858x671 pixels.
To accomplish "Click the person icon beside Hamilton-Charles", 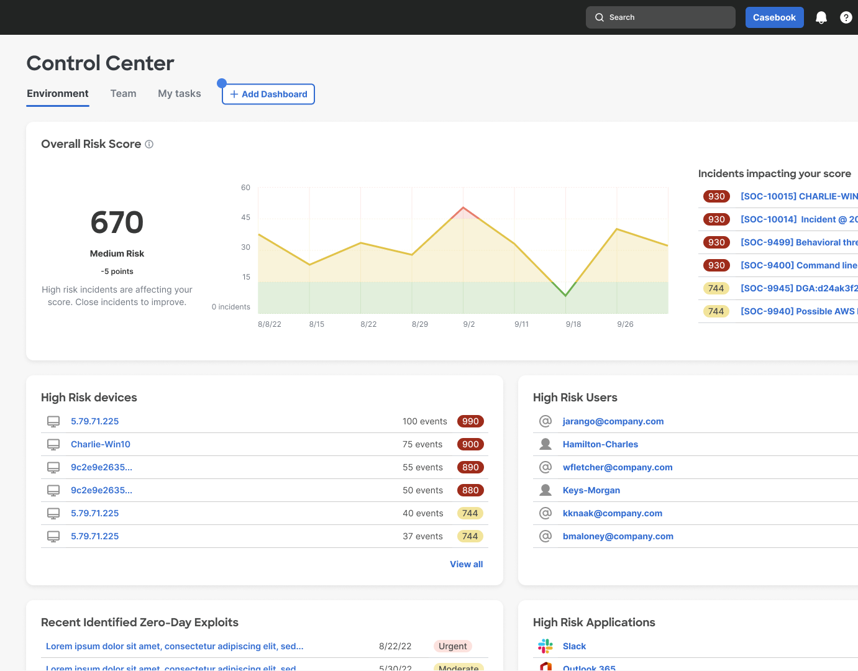I will click(545, 444).
